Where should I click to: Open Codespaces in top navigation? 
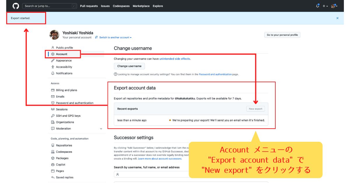pos(121,6)
